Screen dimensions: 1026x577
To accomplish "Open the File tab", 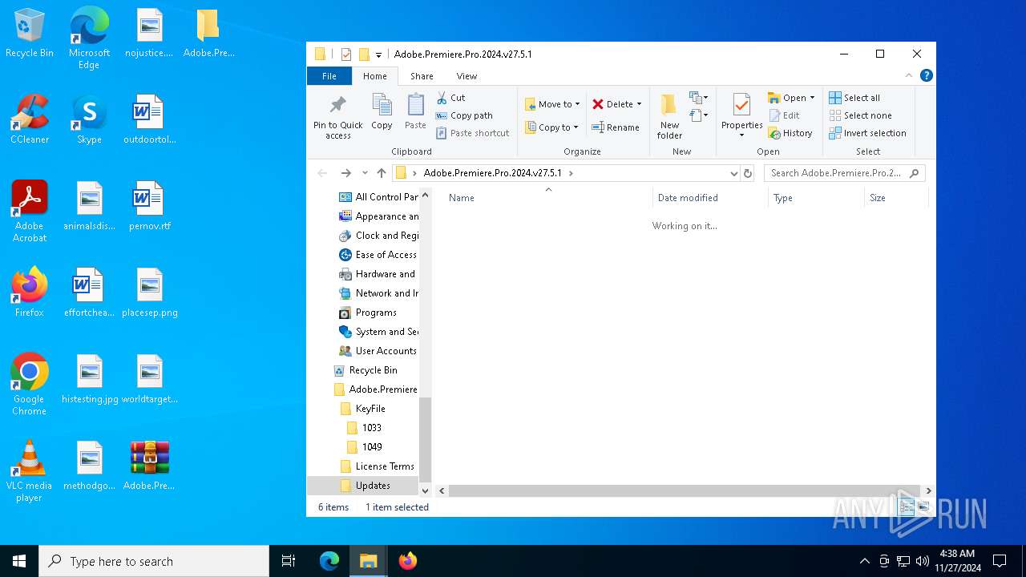I will coord(329,76).
